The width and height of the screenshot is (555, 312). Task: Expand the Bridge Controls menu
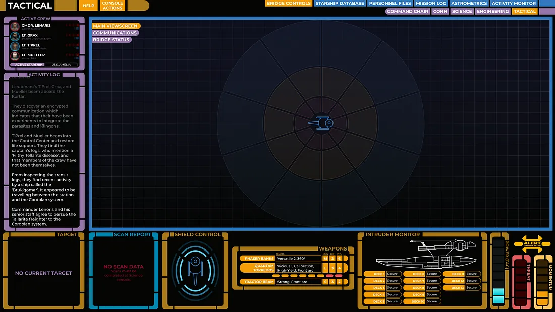tap(289, 4)
